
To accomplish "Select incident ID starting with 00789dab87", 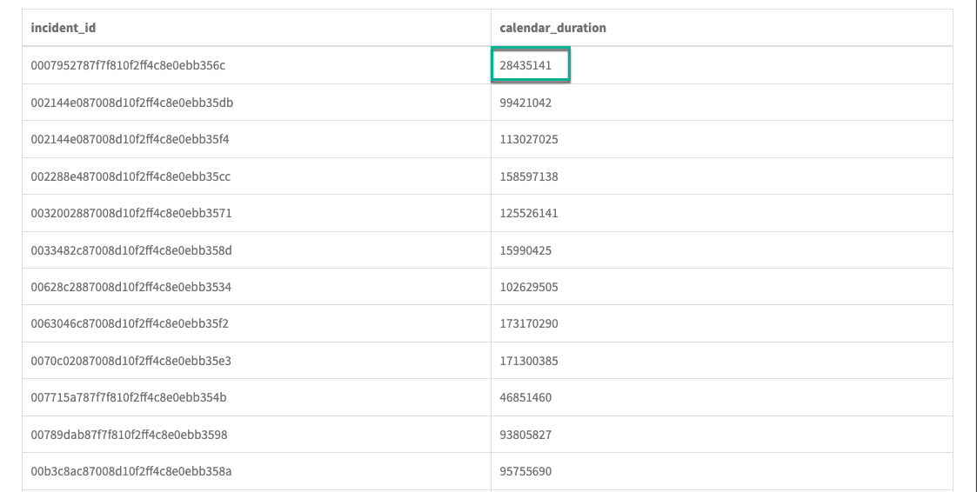I will pyautogui.click(x=129, y=435).
